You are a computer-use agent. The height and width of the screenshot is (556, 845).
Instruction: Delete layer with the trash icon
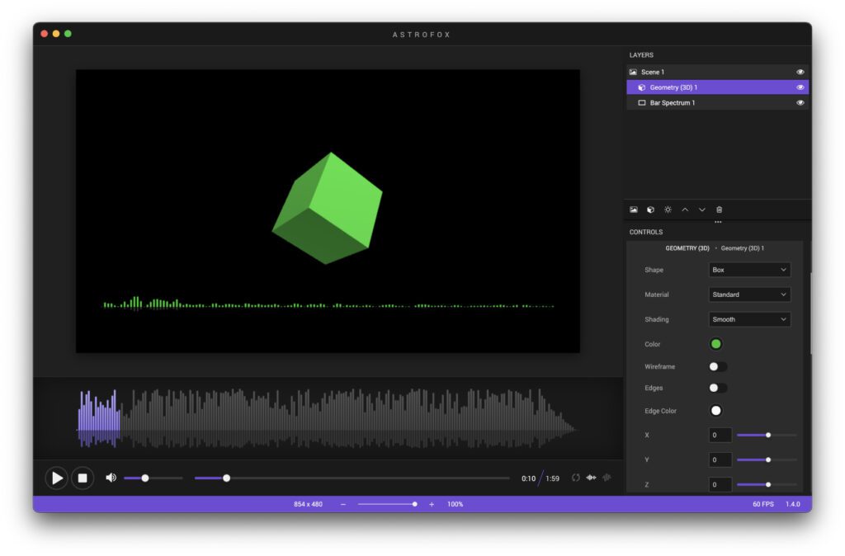tap(719, 210)
